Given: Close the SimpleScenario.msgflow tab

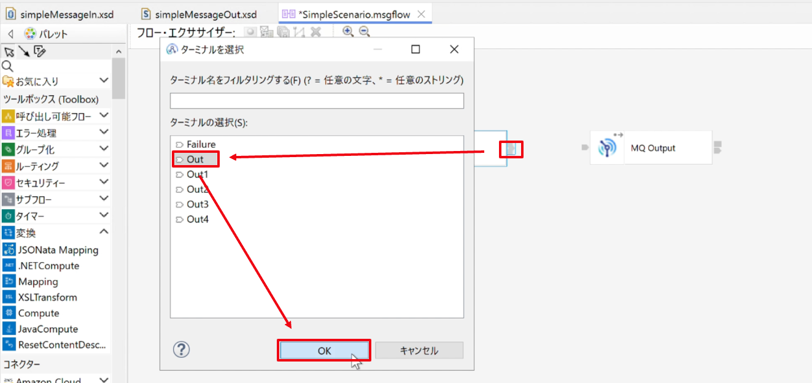Looking at the screenshot, I should 421,14.
